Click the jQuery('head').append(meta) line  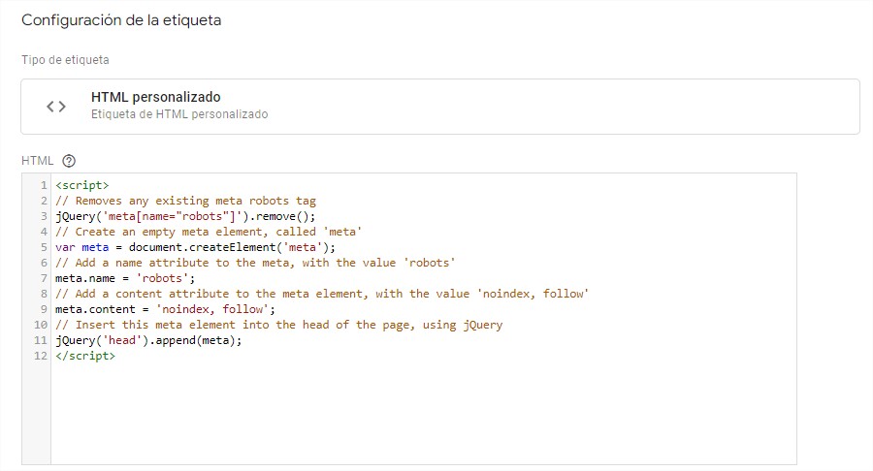click(148, 341)
